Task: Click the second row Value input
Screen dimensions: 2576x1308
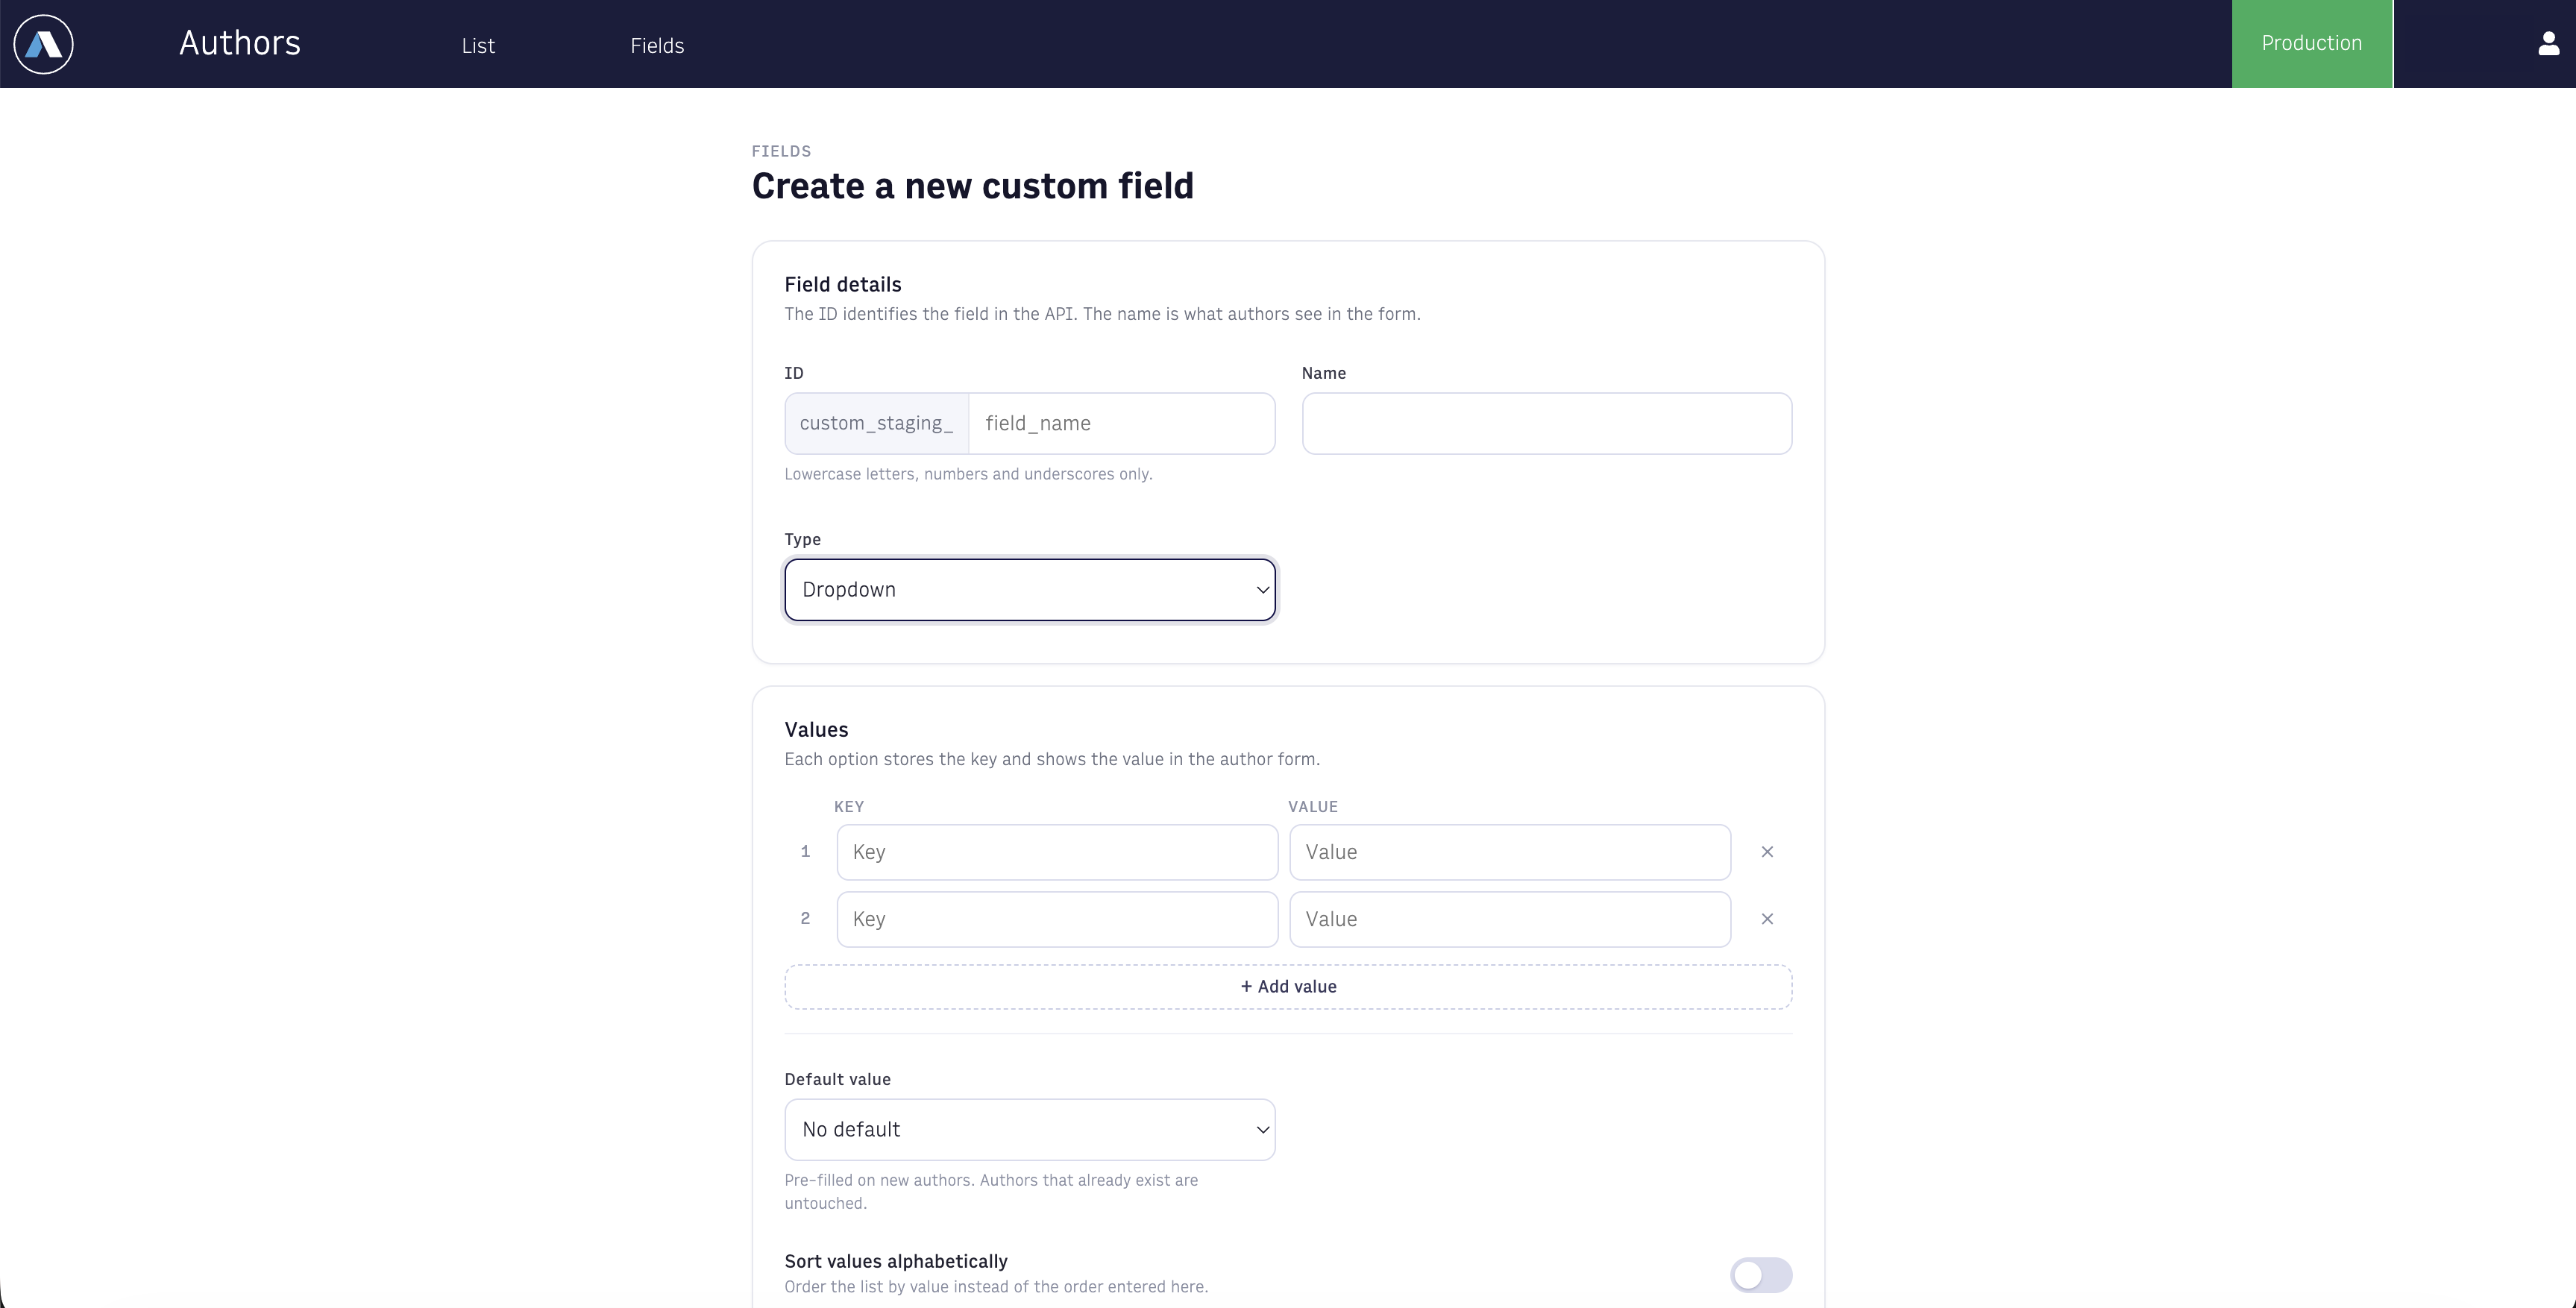Action: coord(1510,919)
